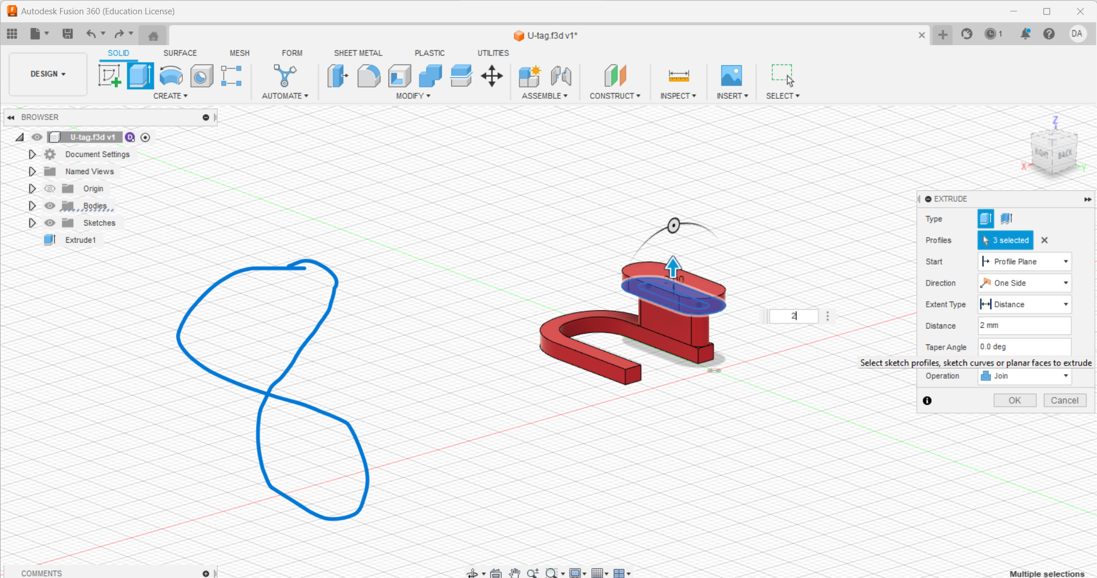Select the Move/Copy tool

[491, 76]
